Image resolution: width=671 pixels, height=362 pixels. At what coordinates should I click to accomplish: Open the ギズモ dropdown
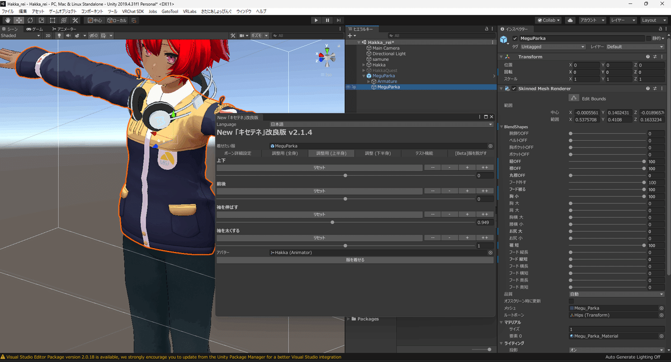(x=259, y=35)
